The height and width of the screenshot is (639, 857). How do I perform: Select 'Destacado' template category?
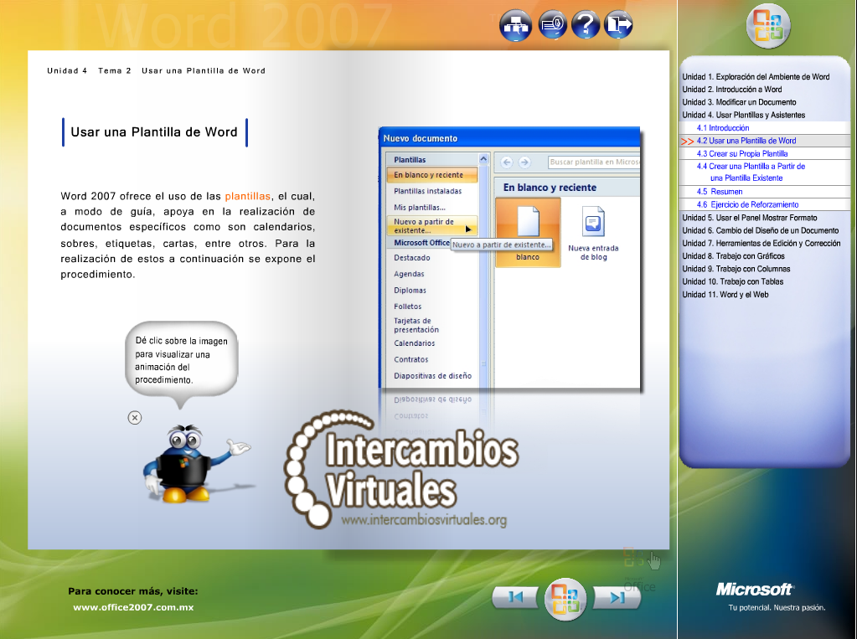[x=411, y=258]
